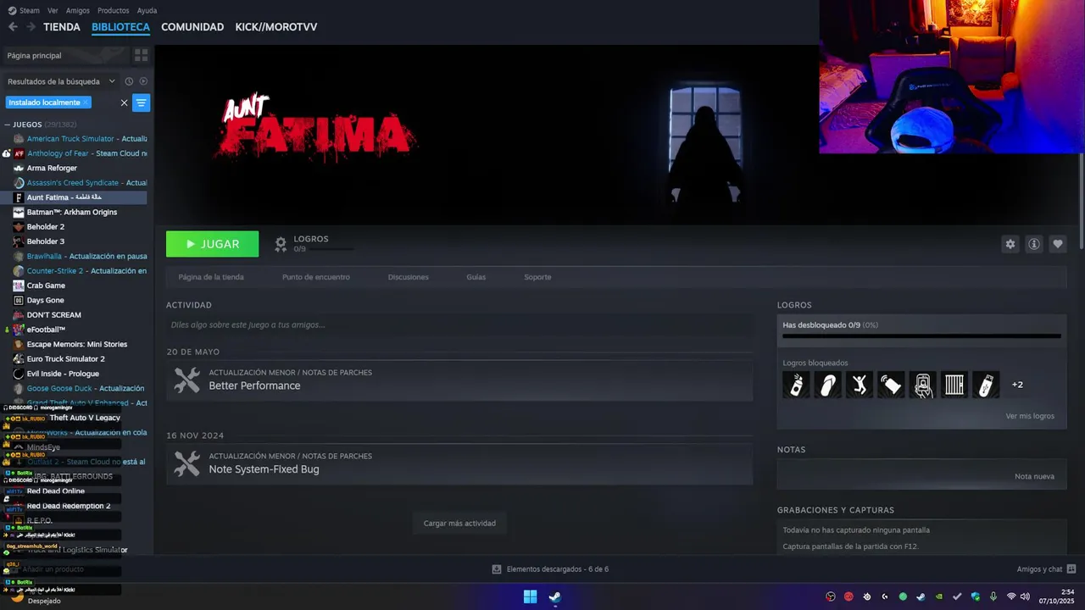Click the cage bars locked achievement icon
Image resolution: width=1085 pixels, height=610 pixels.
[954, 385]
